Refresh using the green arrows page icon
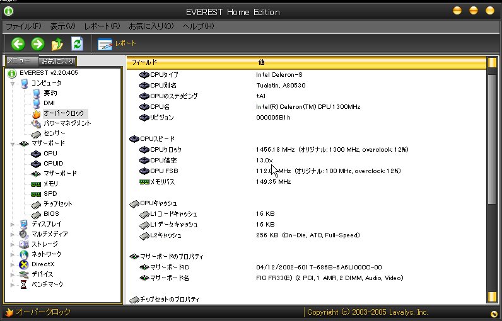This screenshot has height=321, width=502. [x=77, y=44]
